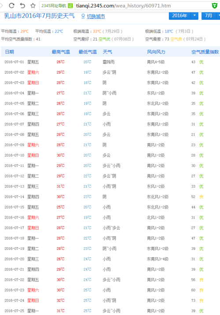Open the 7月 month selector
The width and height of the screenshot is (220, 315).
[x=209, y=16]
